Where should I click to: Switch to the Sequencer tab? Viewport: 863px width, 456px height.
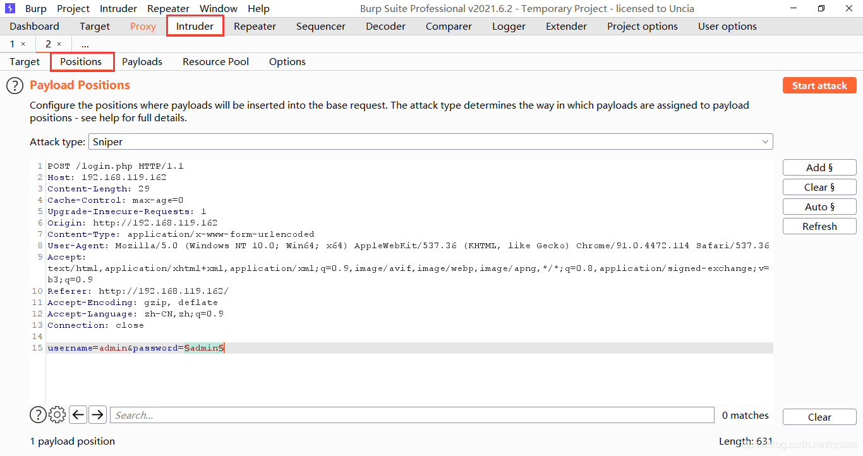click(321, 27)
